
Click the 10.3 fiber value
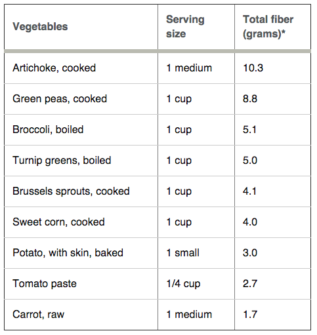click(x=253, y=68)
